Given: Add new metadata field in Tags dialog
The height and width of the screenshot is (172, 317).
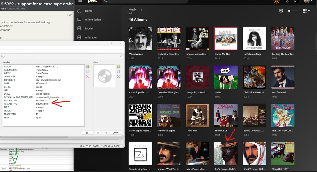Looking at the screenshot, I should point(88,66).
